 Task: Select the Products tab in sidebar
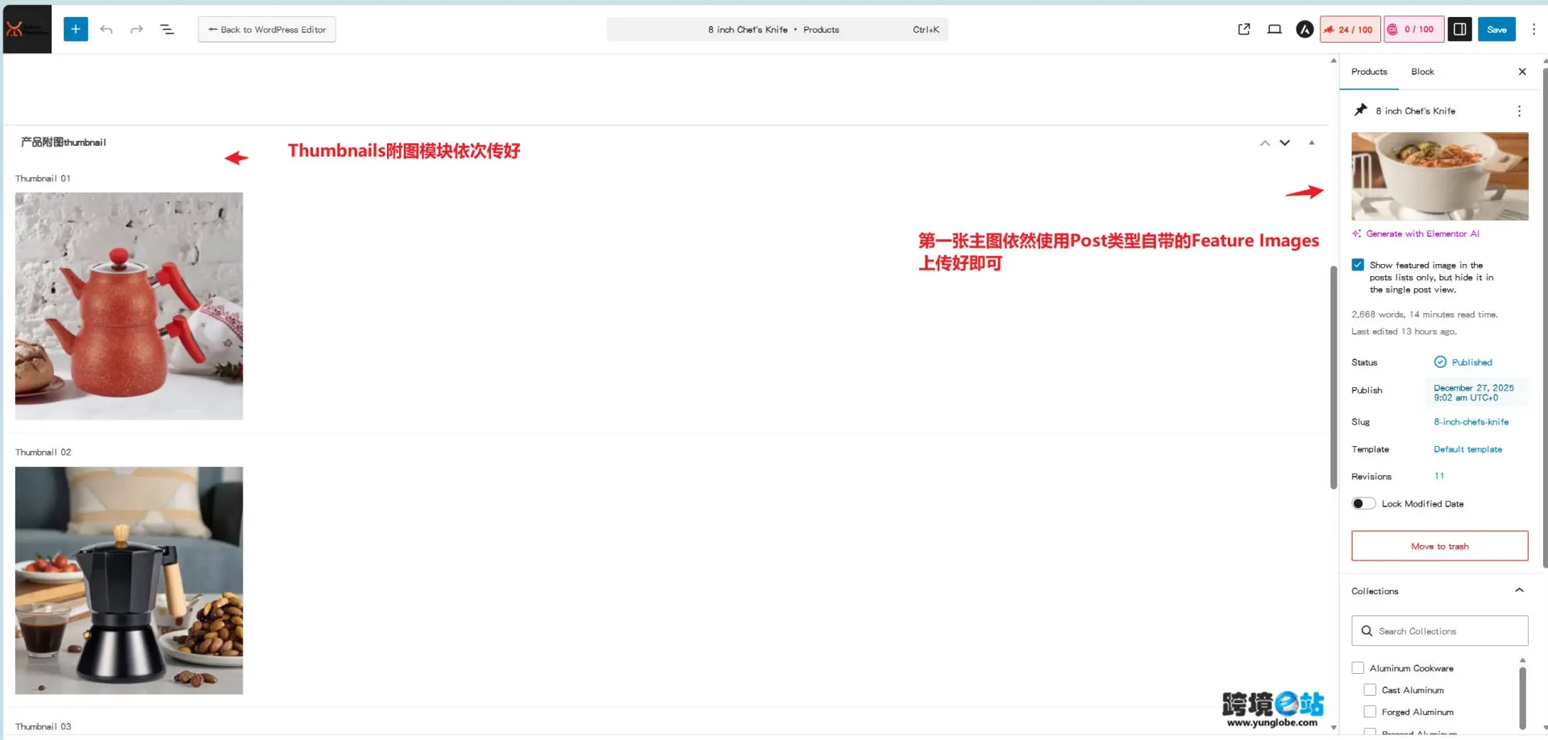pos(1369,72)
